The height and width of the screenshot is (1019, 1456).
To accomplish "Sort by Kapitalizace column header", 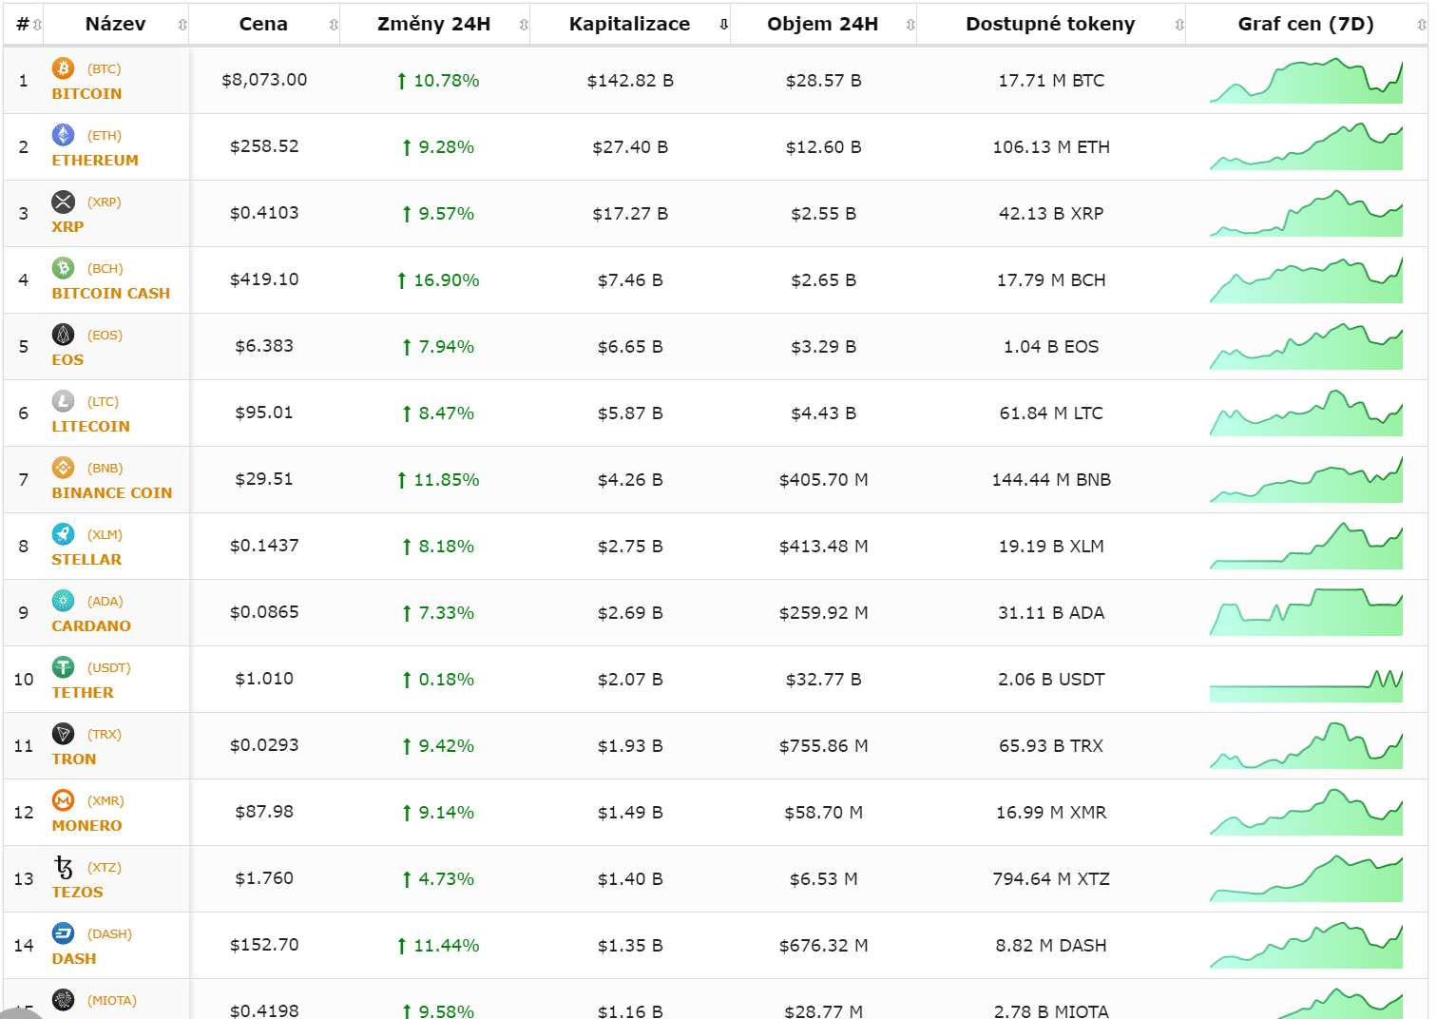I will point(629,24).
